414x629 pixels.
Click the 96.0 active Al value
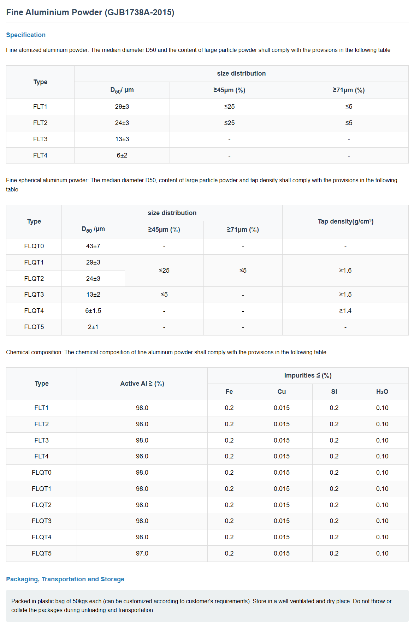click(x=142, y=456)
